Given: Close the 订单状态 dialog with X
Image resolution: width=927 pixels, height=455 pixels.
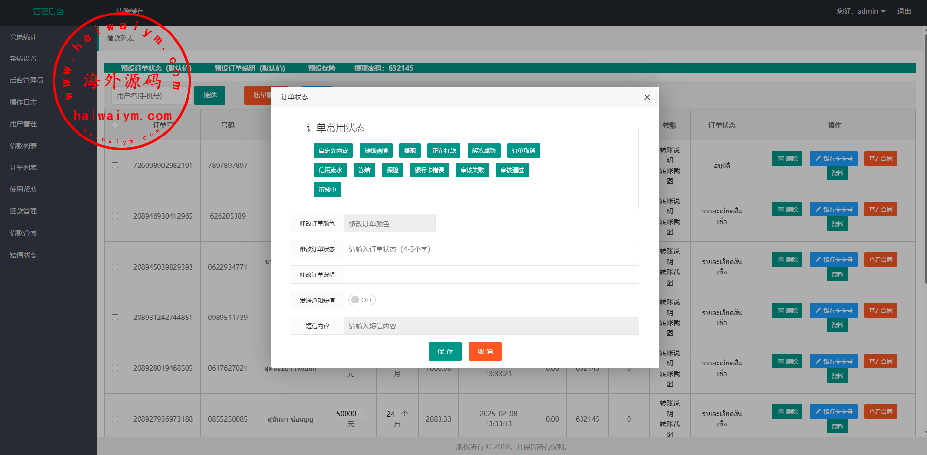Looking at the screenshot, I should [x=647, y=97].
